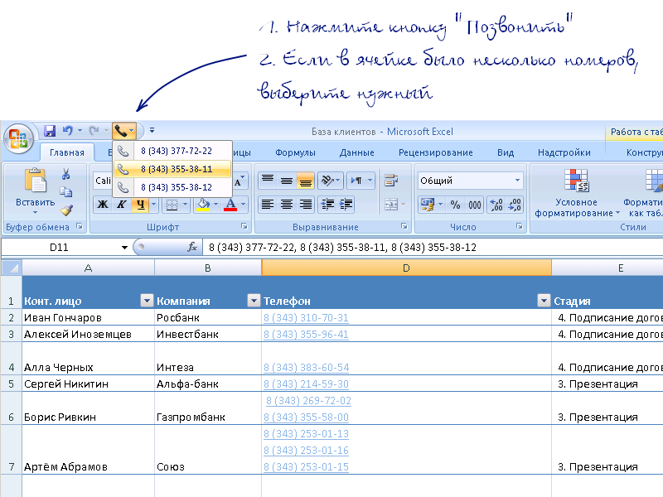Click phone link 8 (343) 269-72-02
Screen dimensions: 663x497
point(308,401)
